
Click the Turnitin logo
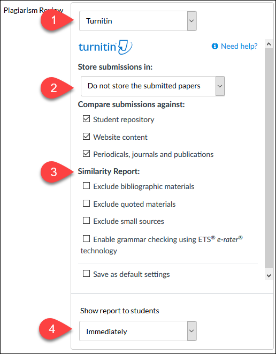(105, 47)
